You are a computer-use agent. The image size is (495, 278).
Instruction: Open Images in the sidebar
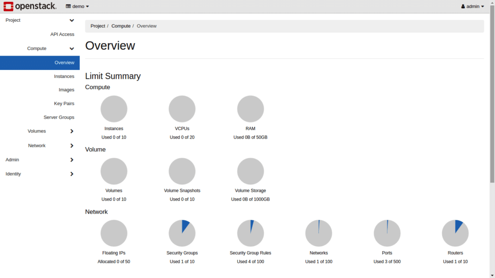(x=66, y=90)
